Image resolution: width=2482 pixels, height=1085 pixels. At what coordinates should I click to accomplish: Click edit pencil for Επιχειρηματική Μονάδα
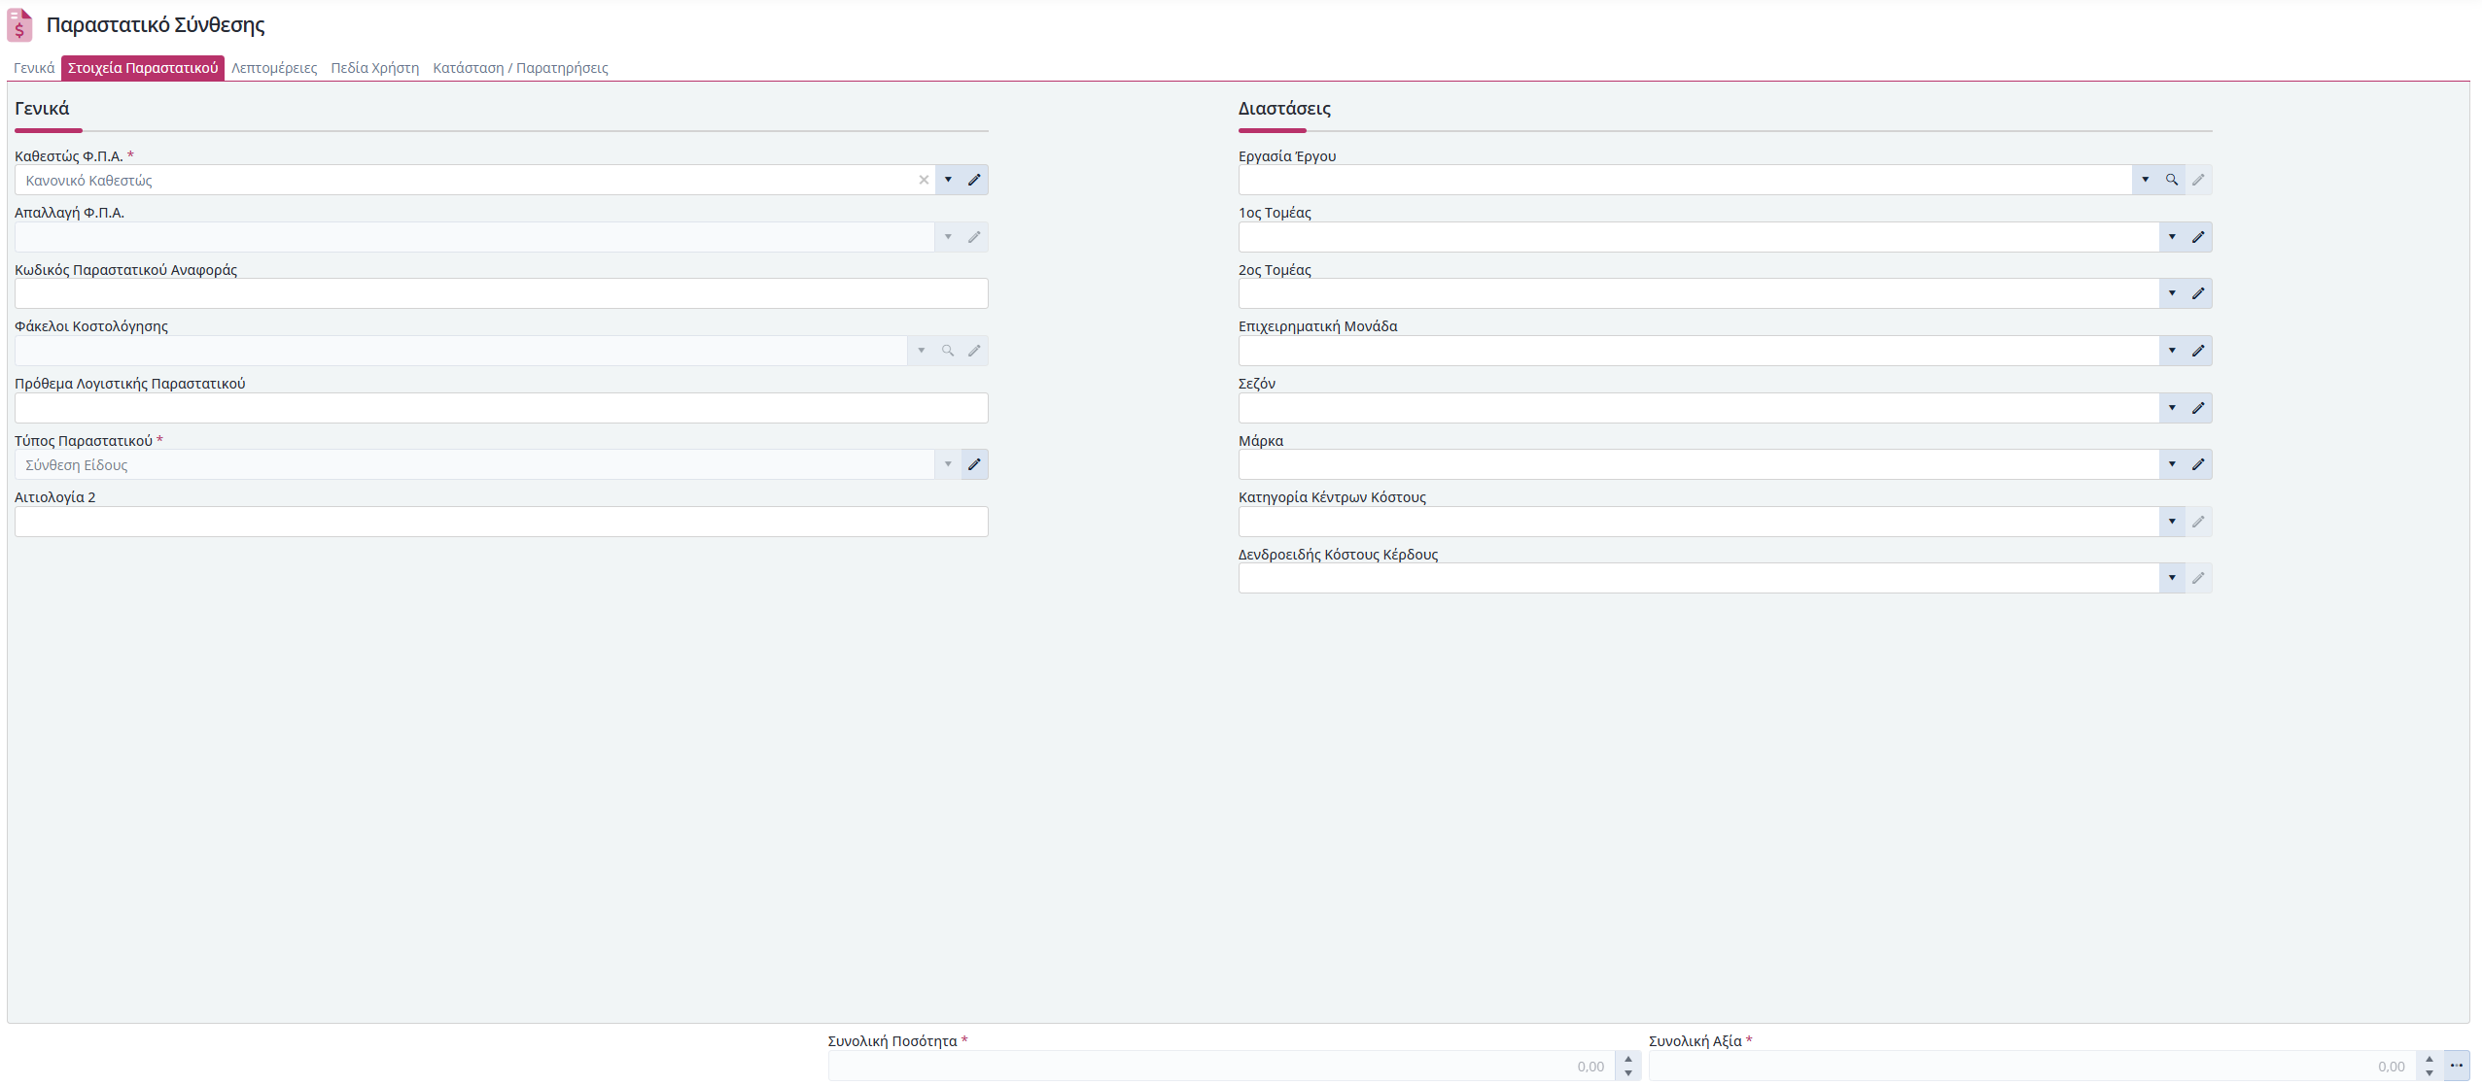click(2197, 351)
